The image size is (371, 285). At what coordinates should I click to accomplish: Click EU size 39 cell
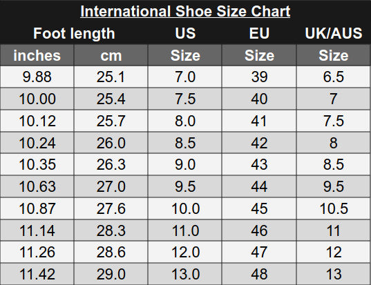259,77
